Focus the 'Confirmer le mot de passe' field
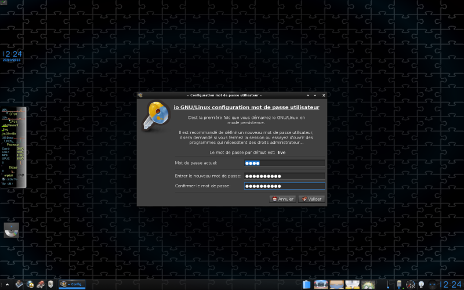 pos(284,186)
